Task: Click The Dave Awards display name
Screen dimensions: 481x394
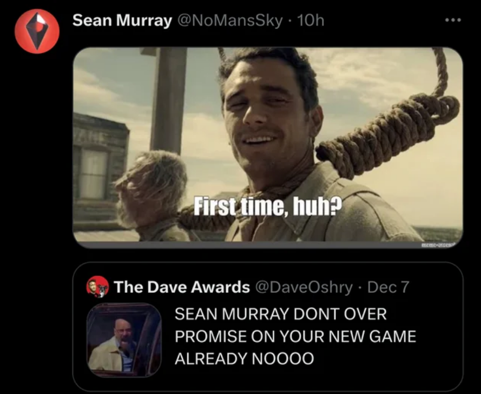Action: [x=182, y=287]
